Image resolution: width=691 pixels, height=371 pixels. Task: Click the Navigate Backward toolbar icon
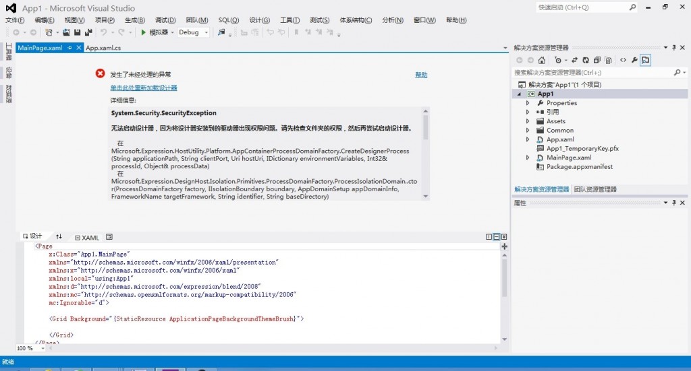[x=16, y=32]
